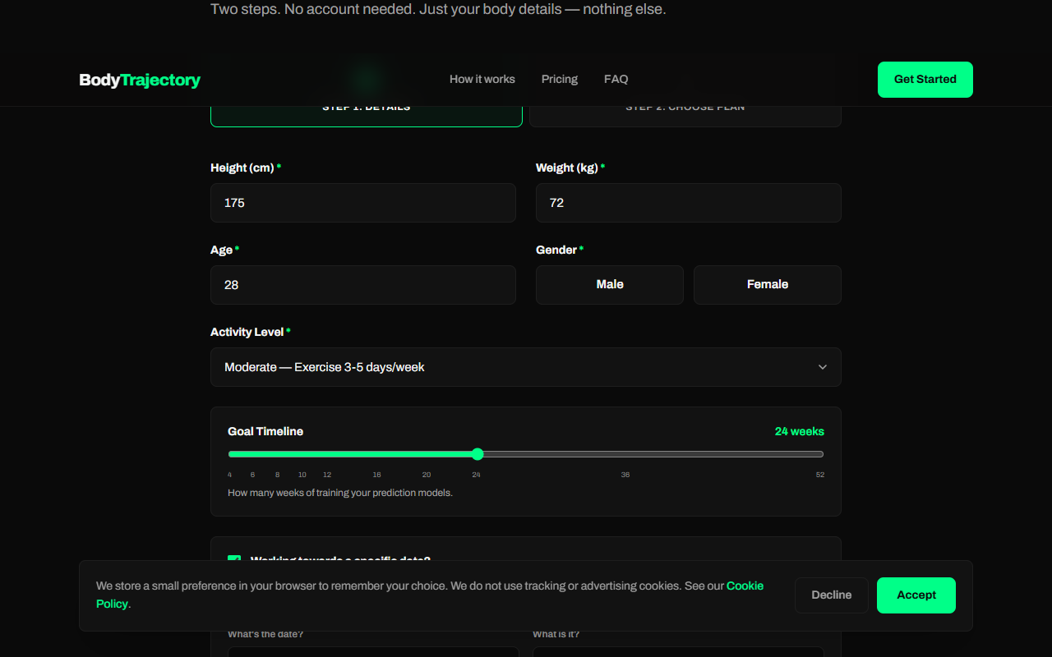Click the "Goal Timeline" heading
1052x657 pixels.
[265, 431]
